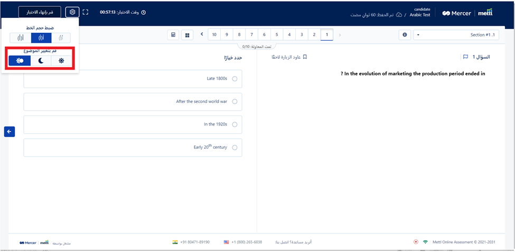Screen dimensions: 515x252
Task: Click the Mercer Mettl header logo
Action: tap(467, 13)
